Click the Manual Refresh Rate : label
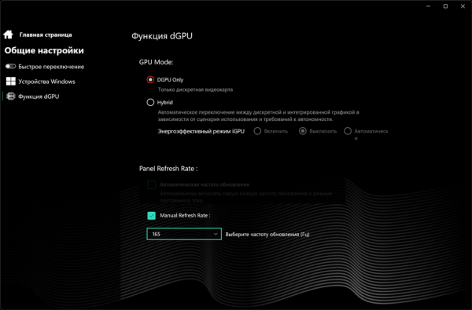This screenshot has height=310, width=472. pyautogui.click(x=185, y=215)
